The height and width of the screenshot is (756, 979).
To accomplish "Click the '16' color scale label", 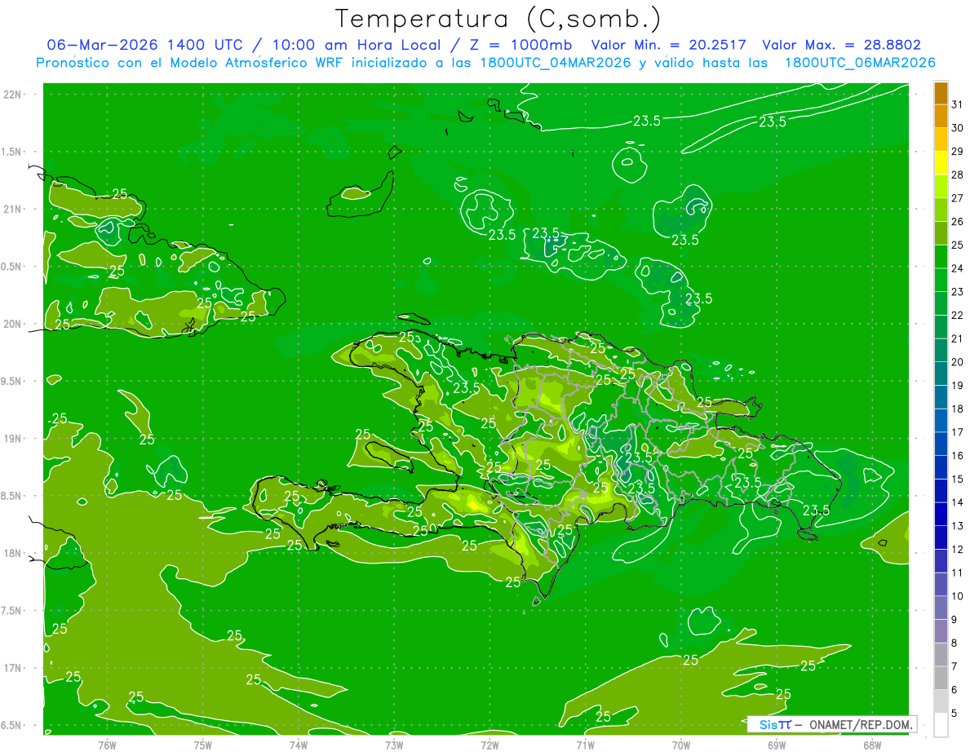I will pyautogui.click(x=958, y=456).
